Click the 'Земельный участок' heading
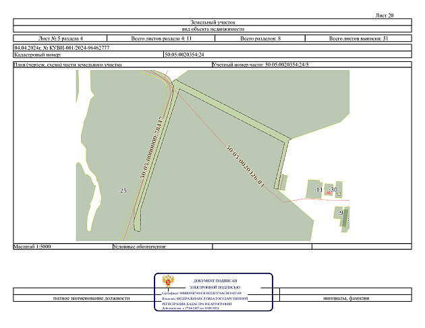 213,22
